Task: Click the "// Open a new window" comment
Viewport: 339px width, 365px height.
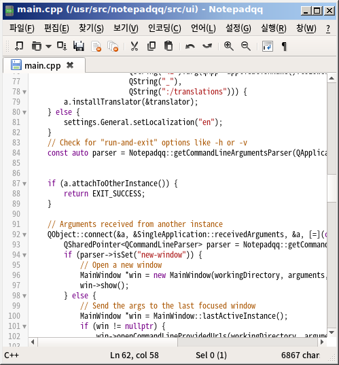Action: click(x=121, y=265)
